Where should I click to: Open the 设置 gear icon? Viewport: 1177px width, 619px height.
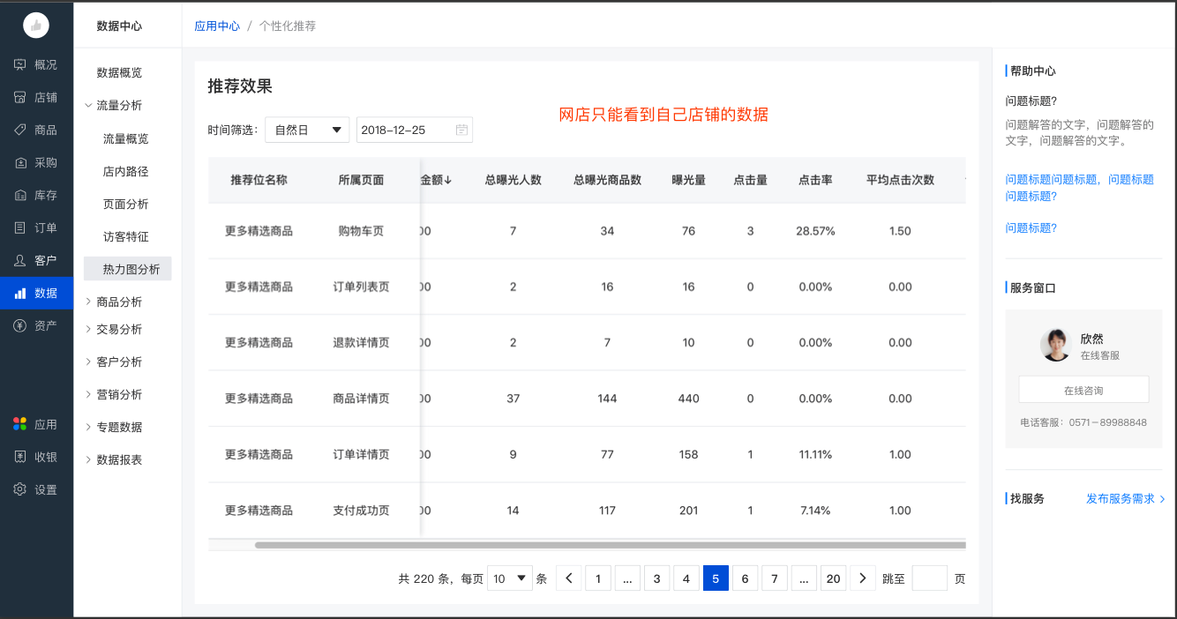[x=20, y=489]
